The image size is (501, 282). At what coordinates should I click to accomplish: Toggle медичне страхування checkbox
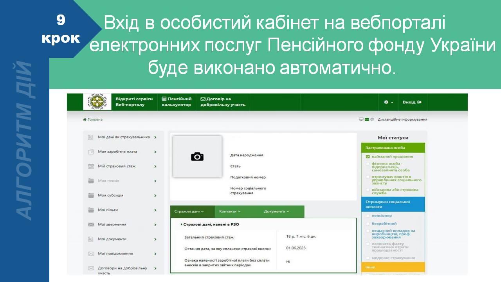click(x=368, y=258)
